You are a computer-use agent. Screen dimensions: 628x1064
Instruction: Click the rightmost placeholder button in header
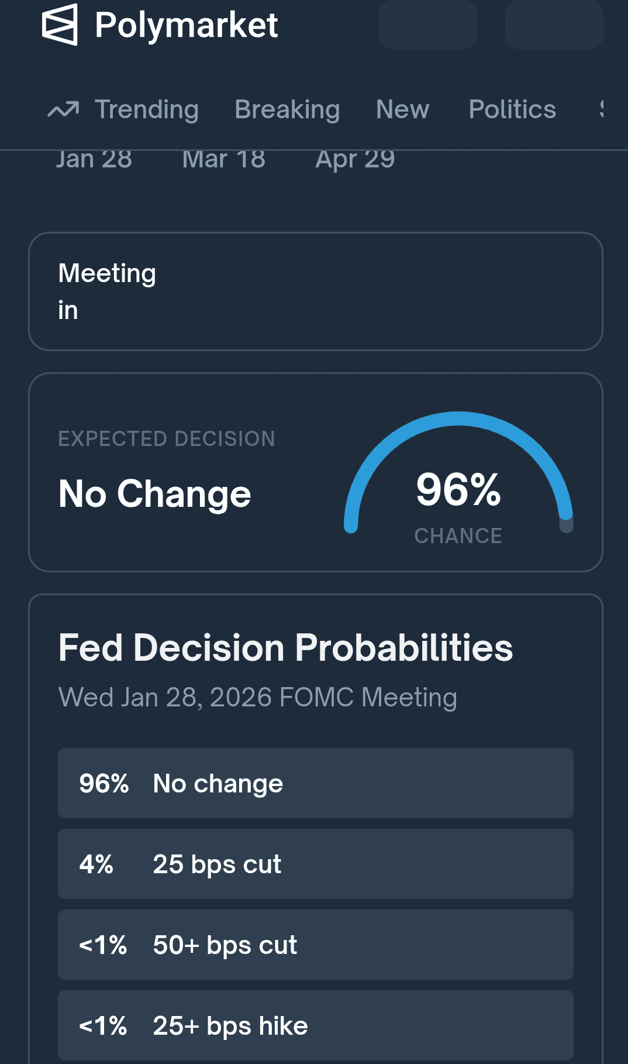click(x=554, y=25)
